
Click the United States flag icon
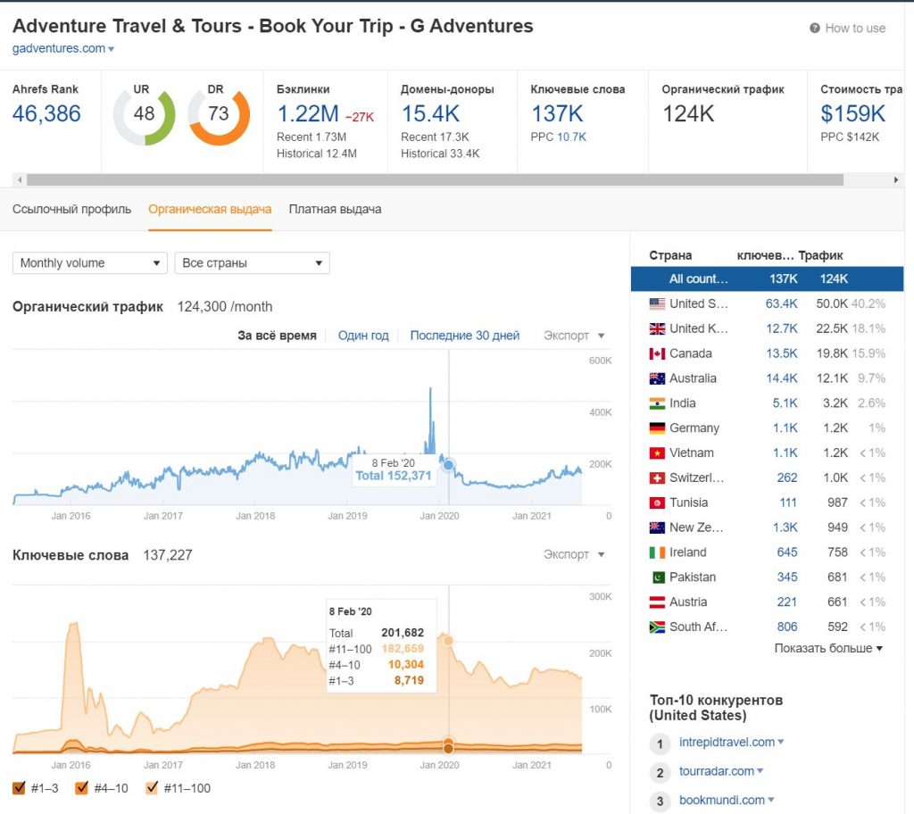click(657, 303)
